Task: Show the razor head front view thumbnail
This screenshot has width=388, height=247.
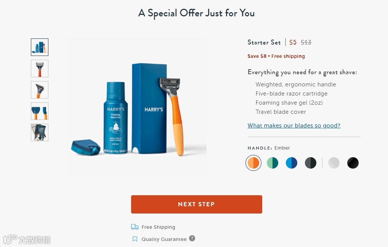Action: coord(40,69)
